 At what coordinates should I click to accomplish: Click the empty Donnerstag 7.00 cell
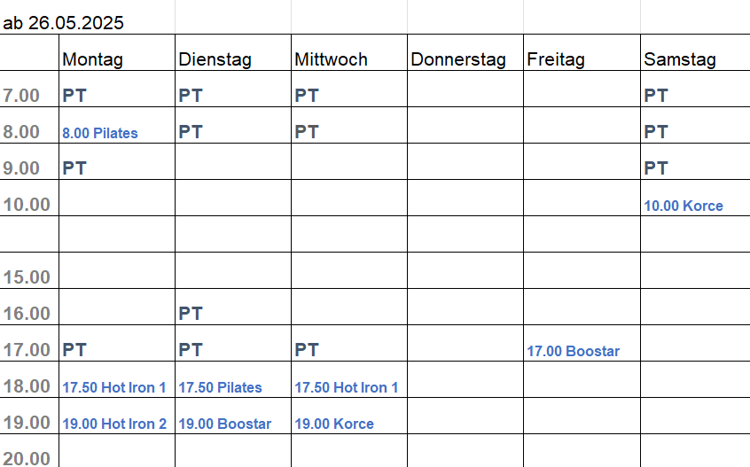coord(465,89)
